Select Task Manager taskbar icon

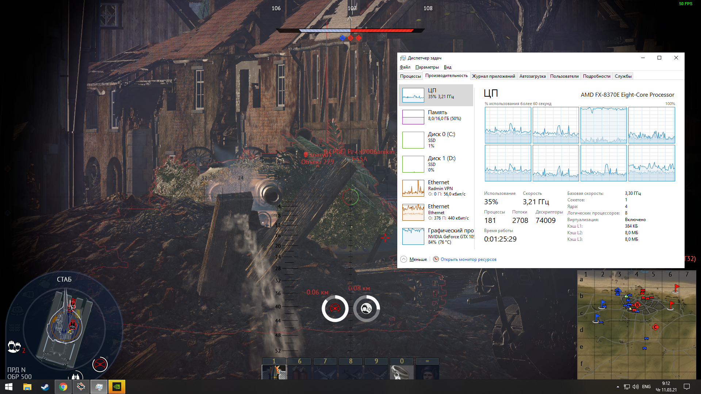(99, 387)
